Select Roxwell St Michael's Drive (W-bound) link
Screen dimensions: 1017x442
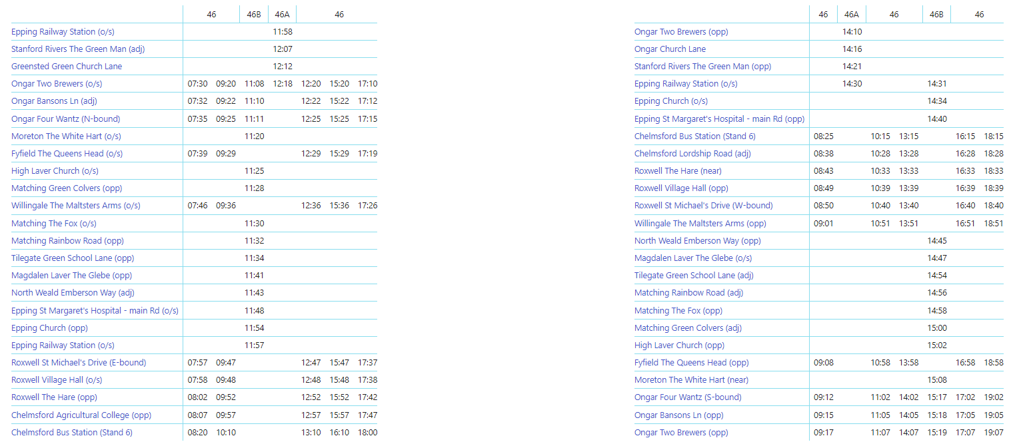click(703, 206)
